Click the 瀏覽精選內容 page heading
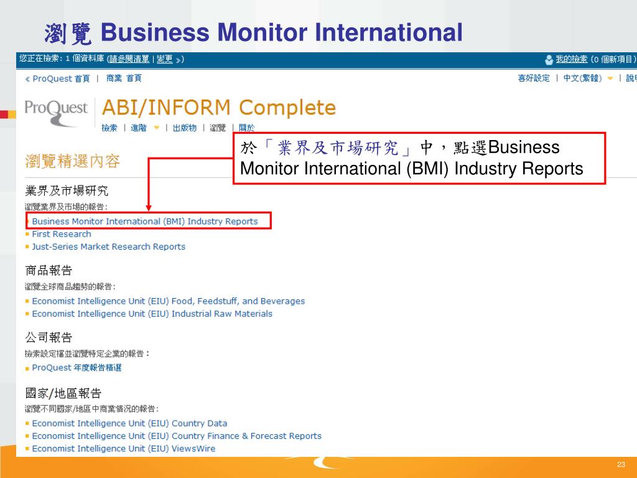The height and width of the screenshot is (478, 637). [73, 161]
